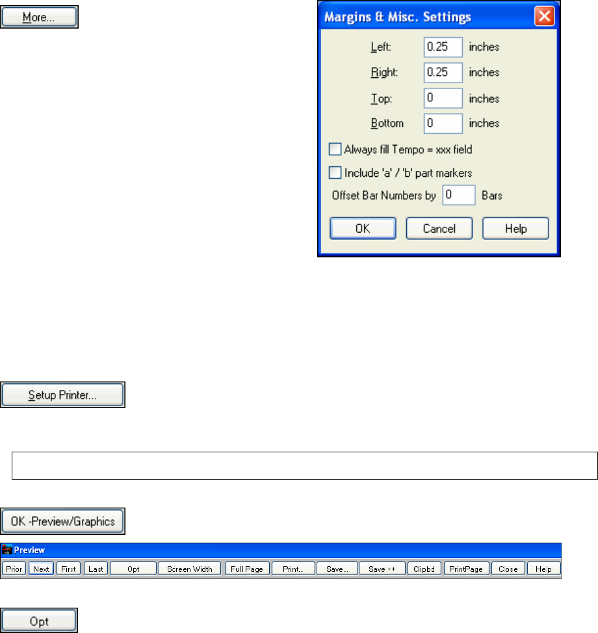The image size is (598, 633).
Task: Open Opt in the Preview toolbar
Action: 133,569
